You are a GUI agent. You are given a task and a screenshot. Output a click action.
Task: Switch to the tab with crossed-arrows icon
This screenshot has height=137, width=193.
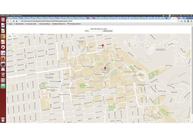(x=22, y=18)
